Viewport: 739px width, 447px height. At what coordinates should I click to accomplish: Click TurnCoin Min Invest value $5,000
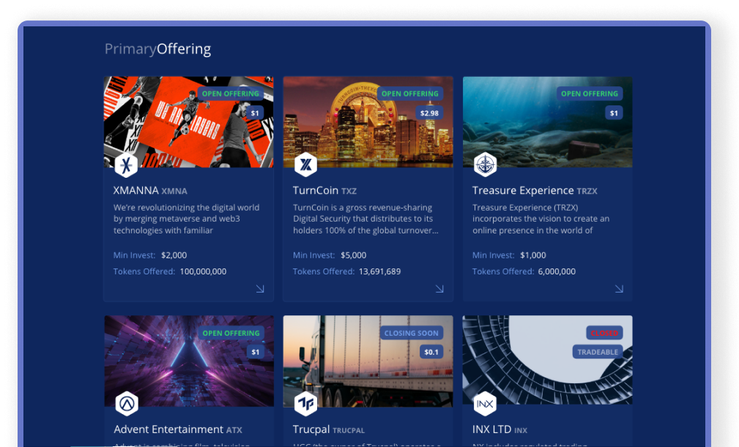[354, 255]
